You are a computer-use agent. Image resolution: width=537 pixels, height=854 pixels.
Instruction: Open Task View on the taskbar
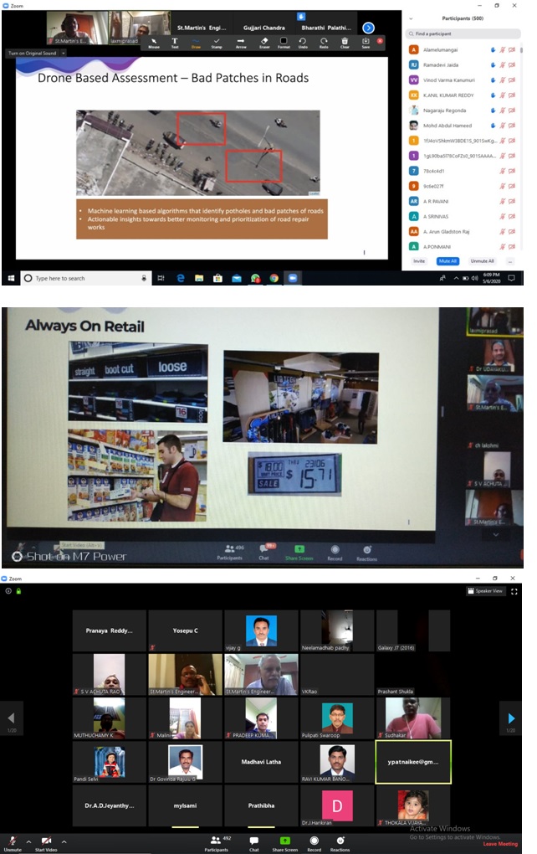tap(161, 278)
